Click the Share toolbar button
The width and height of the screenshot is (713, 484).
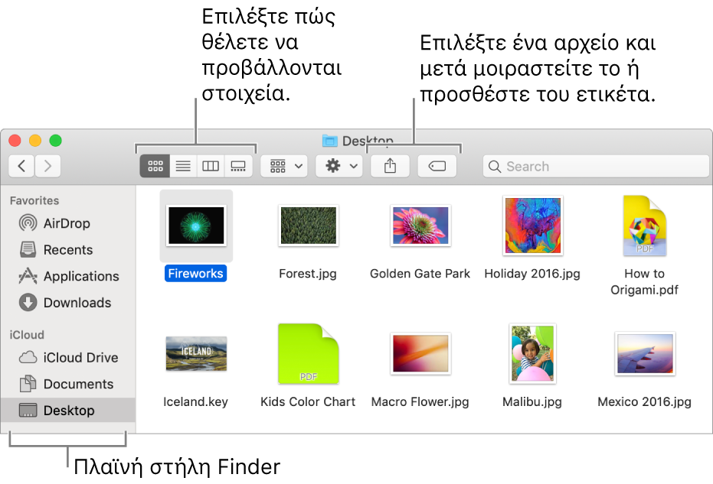(390, 166)
